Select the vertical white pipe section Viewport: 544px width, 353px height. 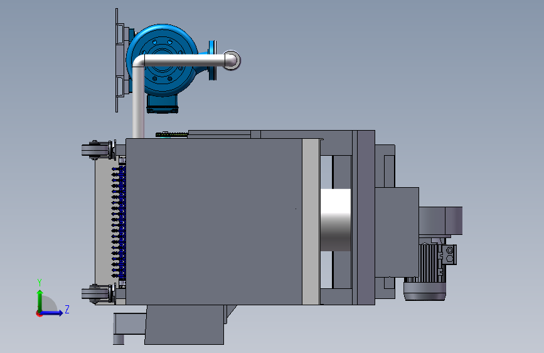[x=138, y=102]
